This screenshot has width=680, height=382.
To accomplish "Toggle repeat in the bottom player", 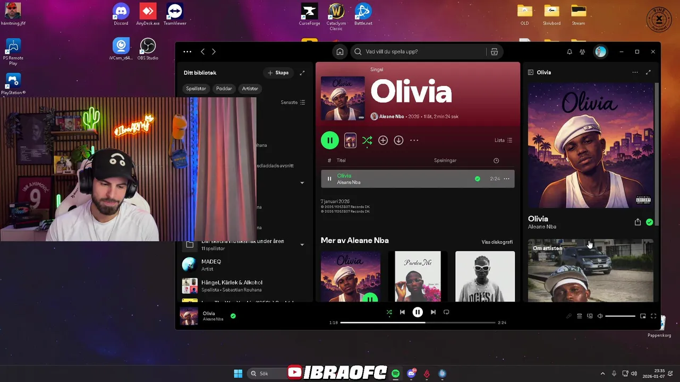I will (446, 312).
